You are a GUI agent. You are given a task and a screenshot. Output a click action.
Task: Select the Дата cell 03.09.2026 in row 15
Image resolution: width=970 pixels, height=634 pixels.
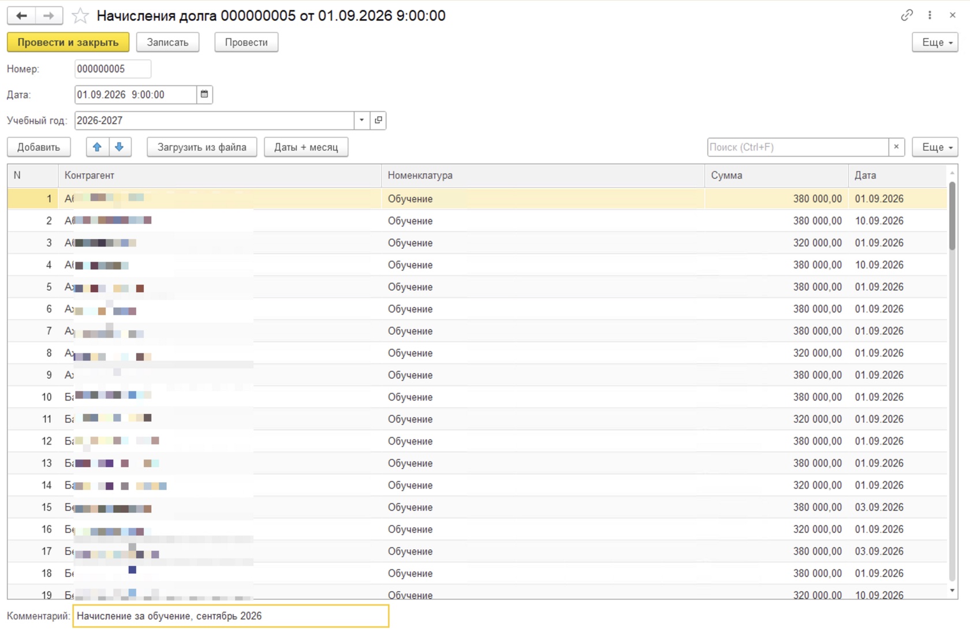click(897, 507)
